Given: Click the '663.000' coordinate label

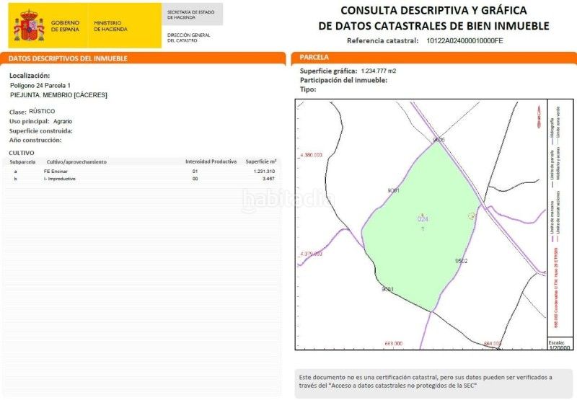Looking at the screenshot, I should point(393,343).
